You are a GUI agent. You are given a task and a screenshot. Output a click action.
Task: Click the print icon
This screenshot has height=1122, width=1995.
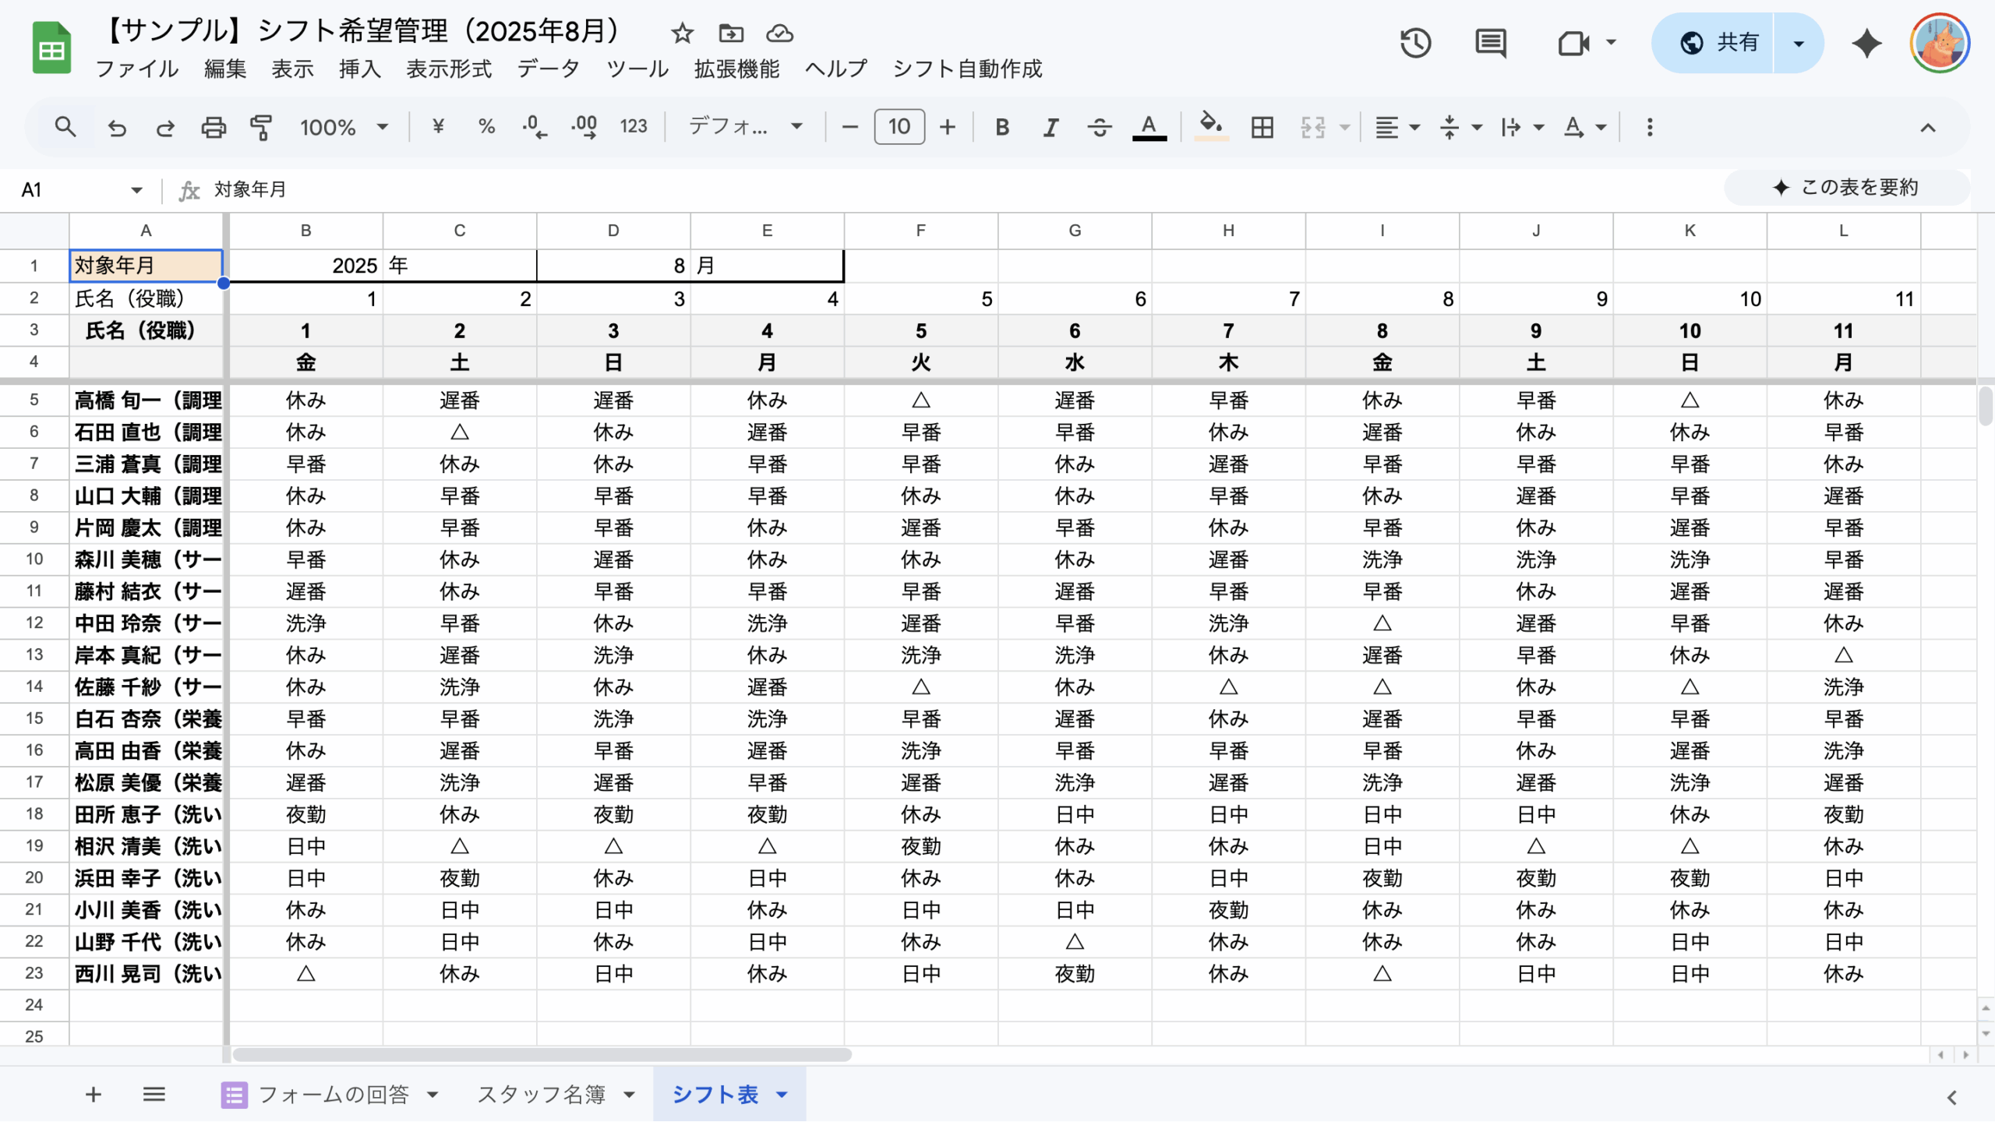click(213, 127)
